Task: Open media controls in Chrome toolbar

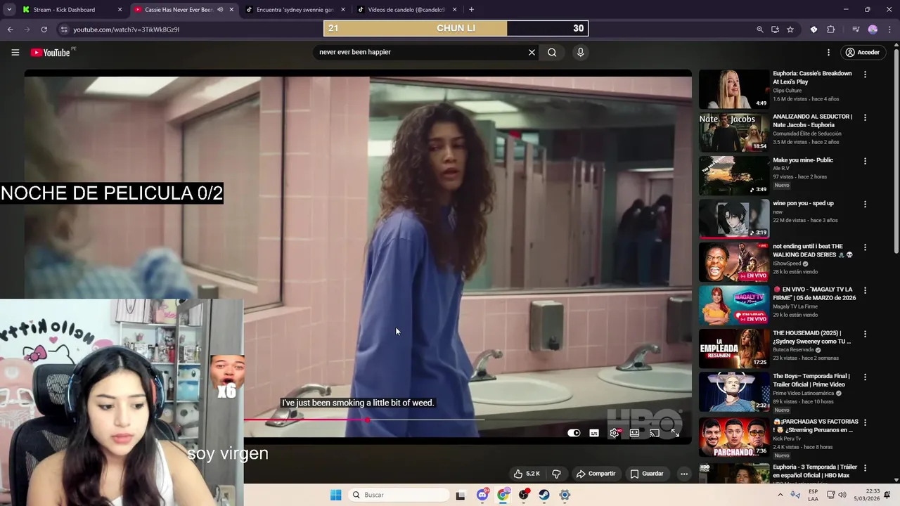Action: [x=856, y=29]
